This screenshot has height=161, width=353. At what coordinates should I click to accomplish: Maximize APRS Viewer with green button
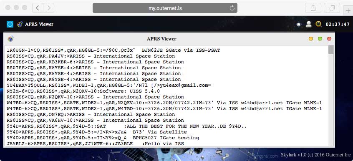tap(320, 39)
